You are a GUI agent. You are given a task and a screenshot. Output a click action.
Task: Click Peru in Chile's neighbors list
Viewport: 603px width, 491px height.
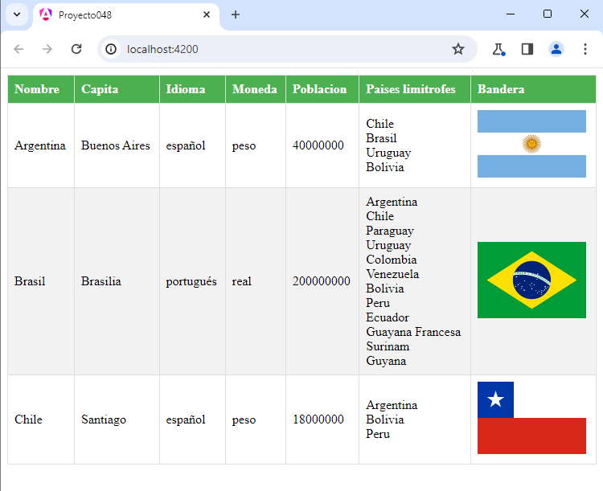[x=378, y=434]
